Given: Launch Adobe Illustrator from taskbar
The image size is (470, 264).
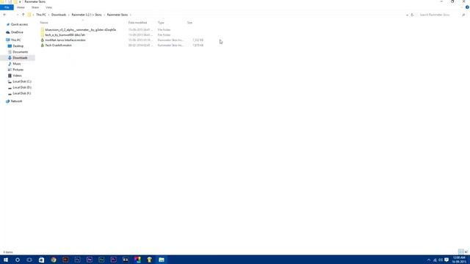Looking at the screenshot, I should point(65,260).
